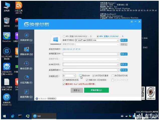Launch FormCeo desktop shortcut
This screenshot has width=160, height=120.
(x=7, y=37)
